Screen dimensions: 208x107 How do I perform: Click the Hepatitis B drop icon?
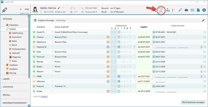click(x=201, y=47)
